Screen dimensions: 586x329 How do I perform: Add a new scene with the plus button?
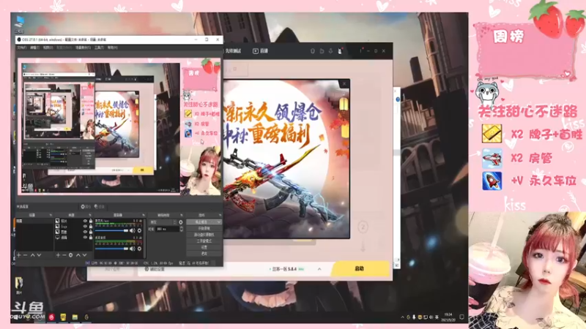[x=19, y=255]
